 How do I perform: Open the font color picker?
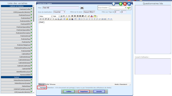coord(92,16)
